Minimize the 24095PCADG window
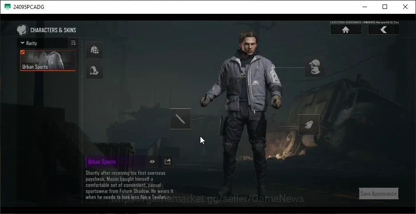The image size is (416, 214). pos(365,7)
